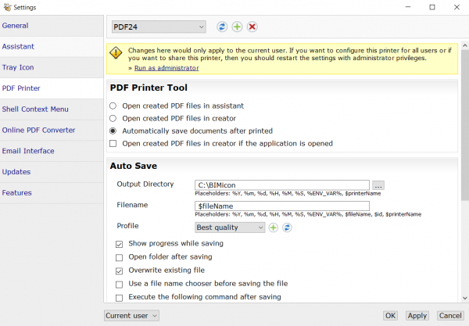Open the PDF24 printer dropdown
The width and height of the screenshot is (469, 326).
(x=158, y=27)
